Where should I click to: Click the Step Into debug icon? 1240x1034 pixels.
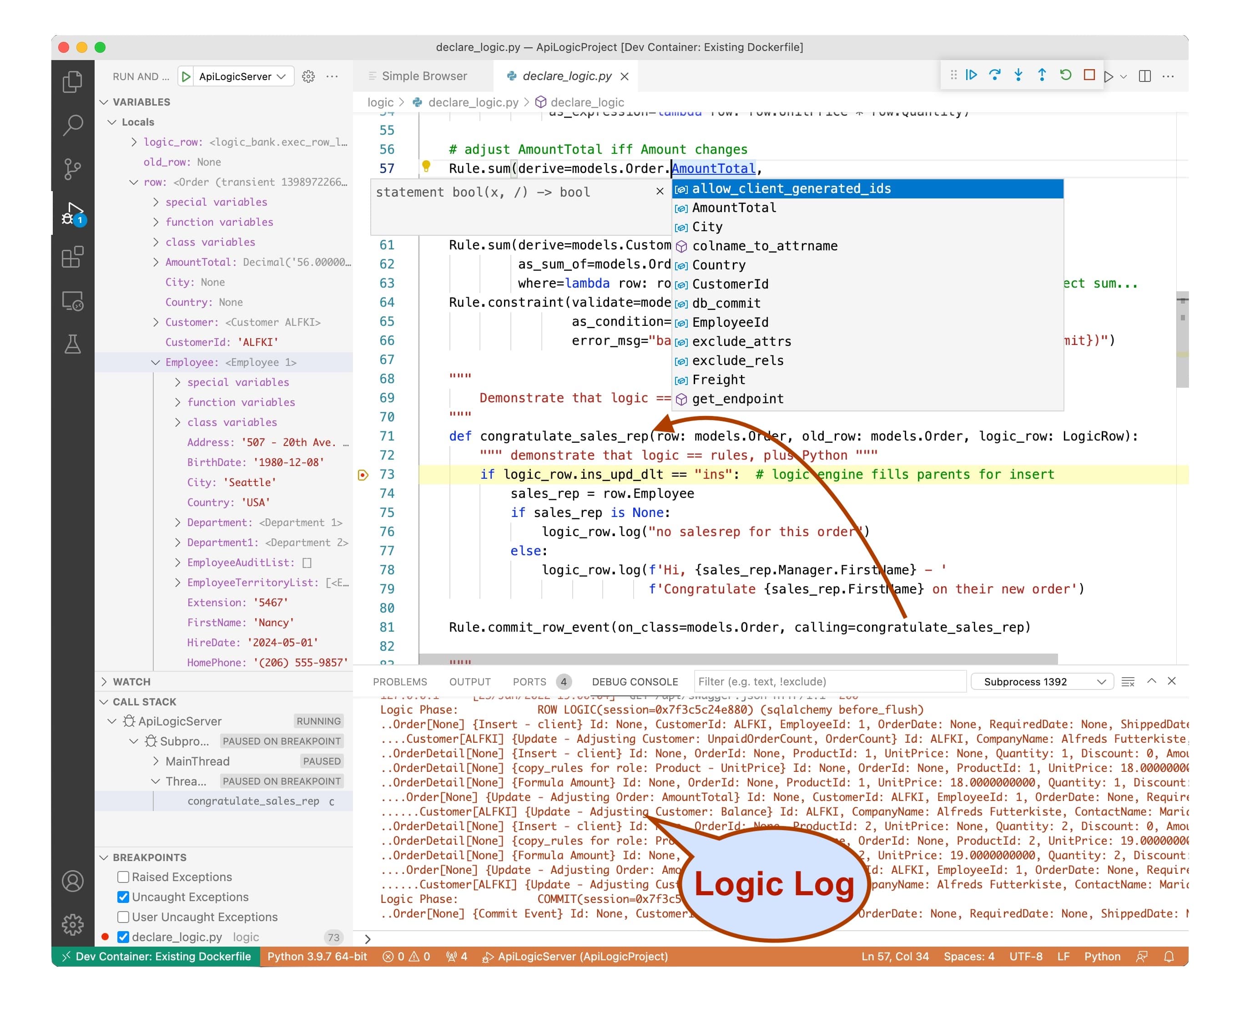point(1018,75)
